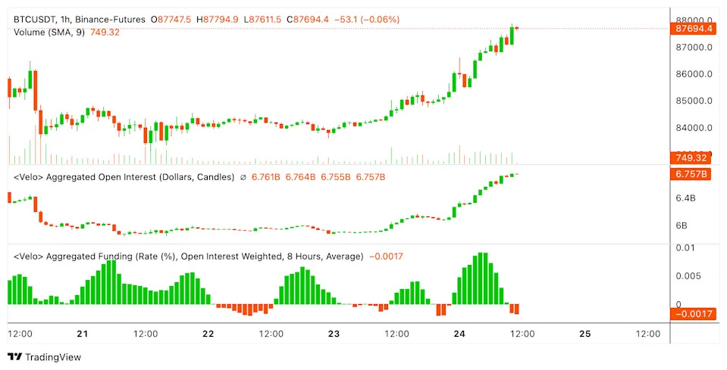This screenshot has height=370, width=727.
Task: Click the 0.01 funding axis label
Action: (685, 248)
